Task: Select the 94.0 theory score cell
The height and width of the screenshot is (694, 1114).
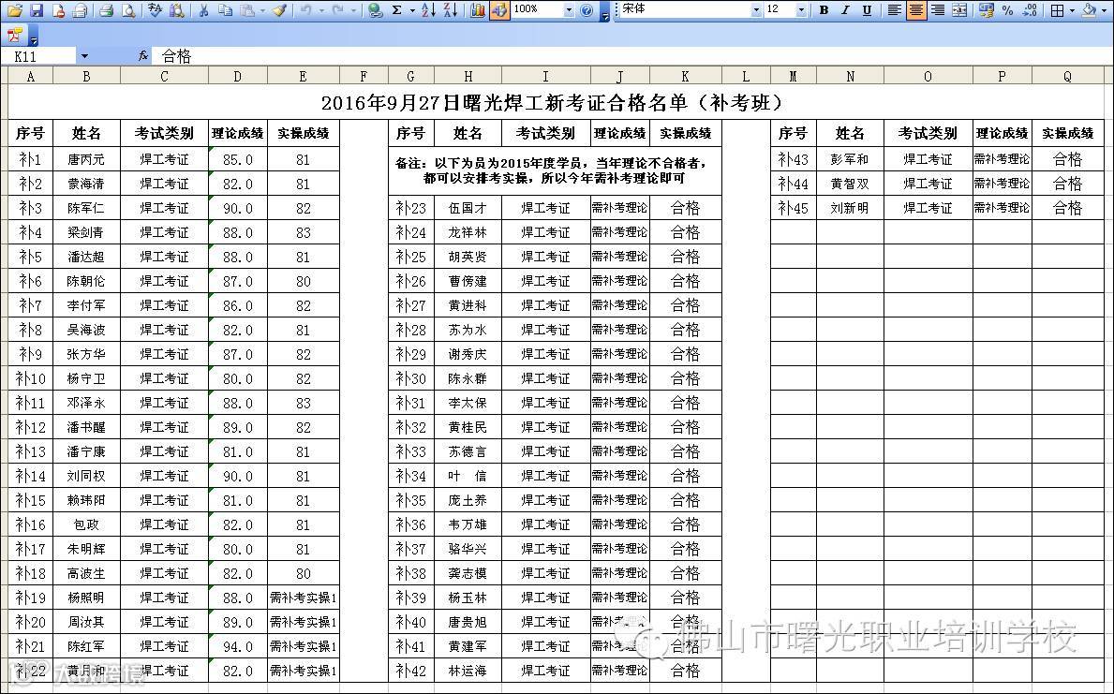Action: 237,646
